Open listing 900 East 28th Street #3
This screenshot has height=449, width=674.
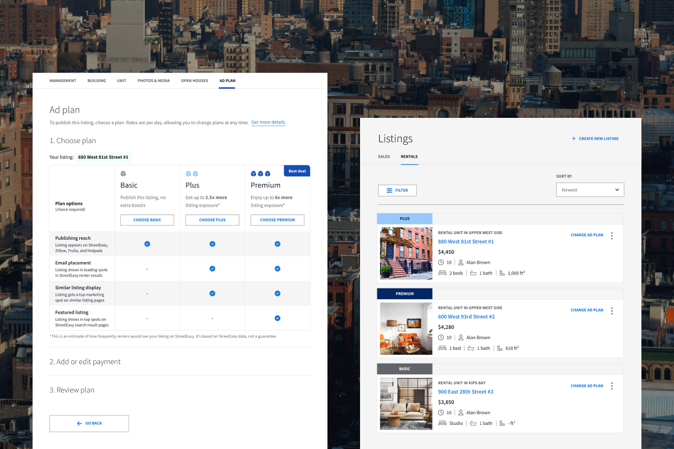[x=466, y=391]
